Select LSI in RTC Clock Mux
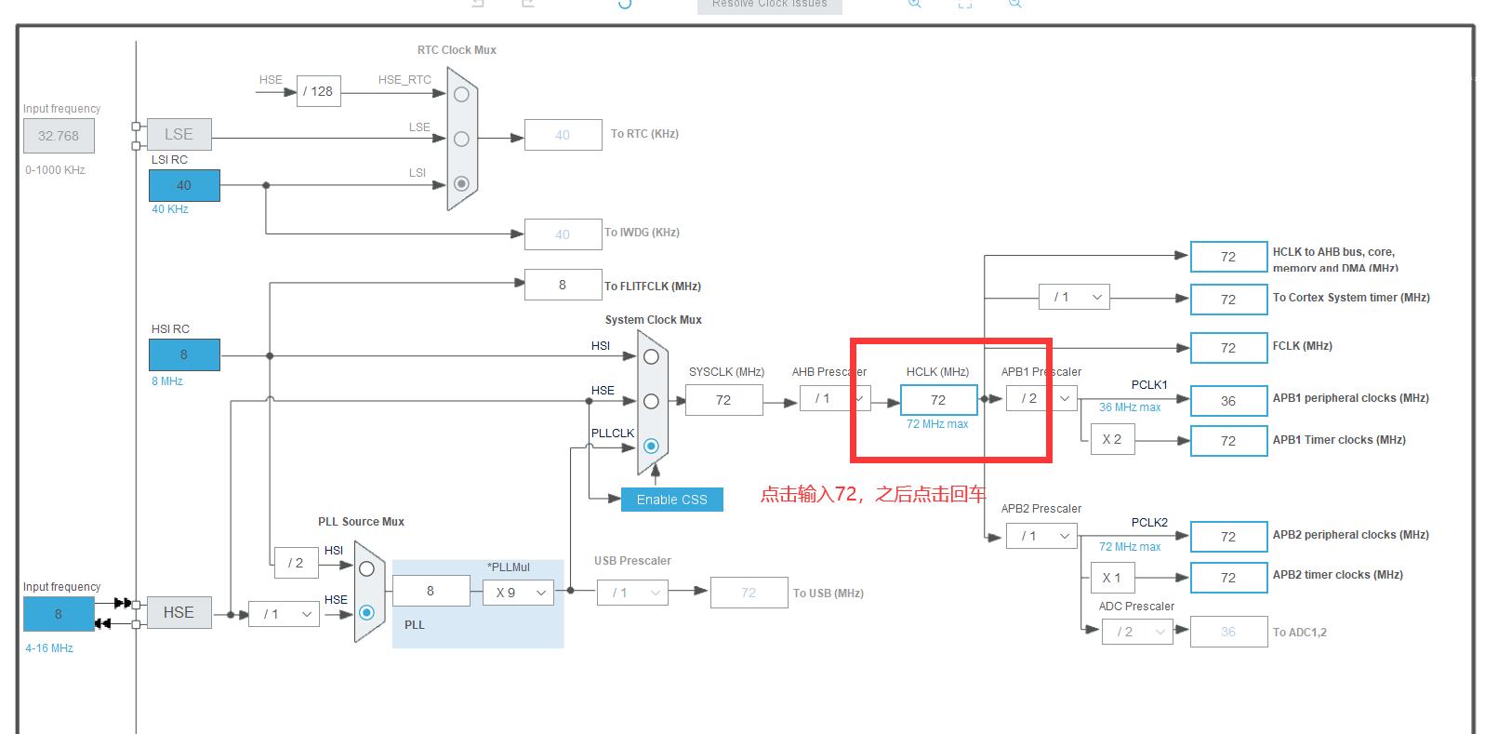 461,183
